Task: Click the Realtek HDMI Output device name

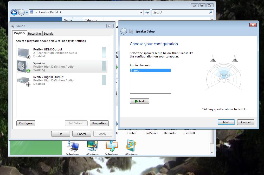Action: click(48, 49)
